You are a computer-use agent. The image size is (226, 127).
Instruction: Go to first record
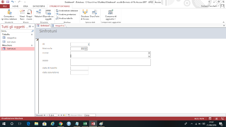click(x=45, y=115)
